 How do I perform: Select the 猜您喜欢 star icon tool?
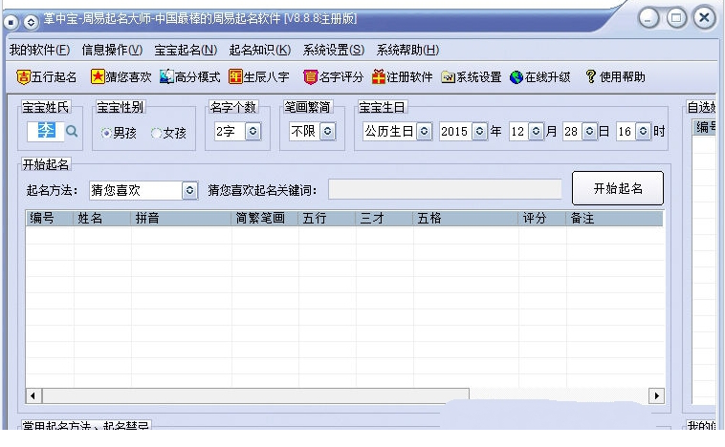click(x=121, y=77)
